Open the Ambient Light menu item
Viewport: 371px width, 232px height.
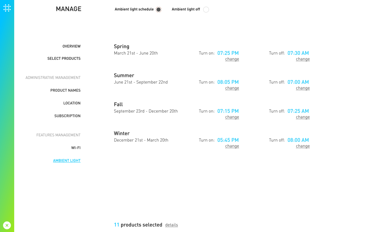(x=67, y=161)
